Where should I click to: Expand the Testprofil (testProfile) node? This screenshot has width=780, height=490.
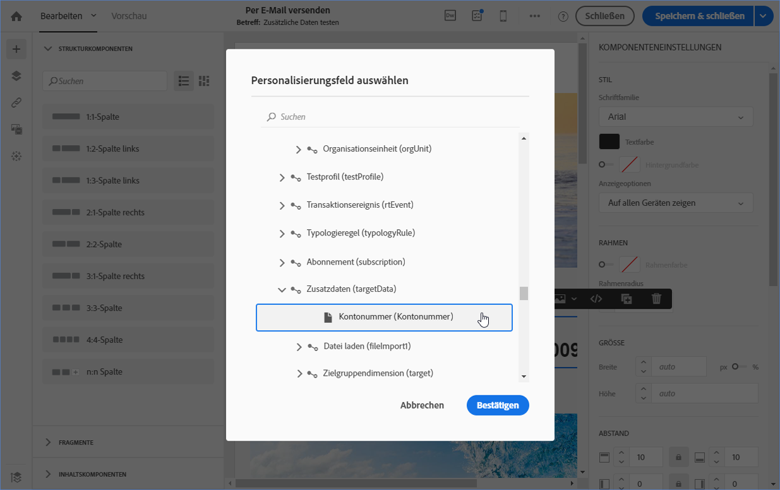[282, 177]
